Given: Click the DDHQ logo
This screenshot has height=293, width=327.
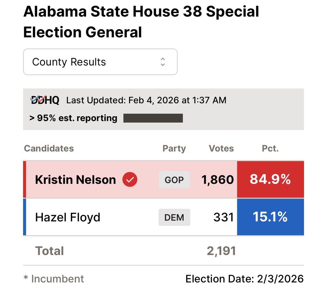Looking at the screenshot, I should point(45,100).
